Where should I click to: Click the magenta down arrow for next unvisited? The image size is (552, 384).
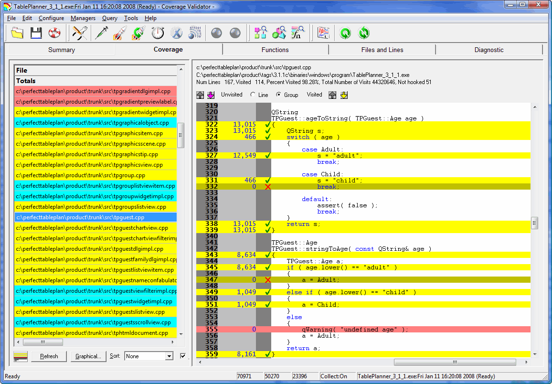point(211,95)
